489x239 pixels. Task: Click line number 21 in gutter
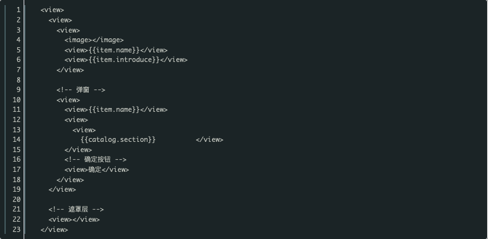coord(17,210)
